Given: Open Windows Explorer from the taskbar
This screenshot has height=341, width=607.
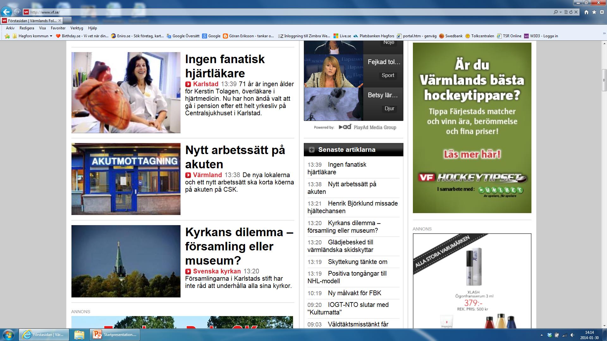Looking at the screenshot, I should 79,335.
